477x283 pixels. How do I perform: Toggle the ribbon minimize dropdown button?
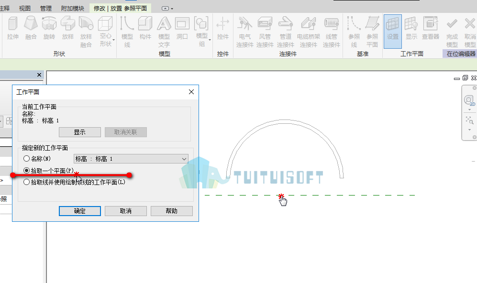(x=167, y=9)
